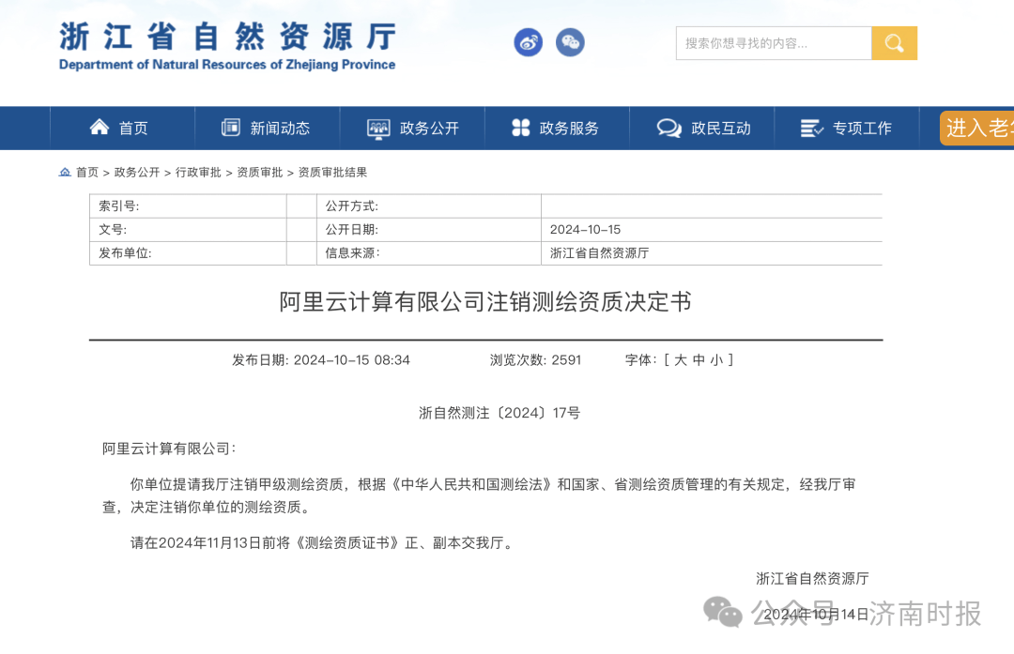Go to 首页 in the breadcrumb
The width and height of the screenshot is (1014, 654).
87,173
